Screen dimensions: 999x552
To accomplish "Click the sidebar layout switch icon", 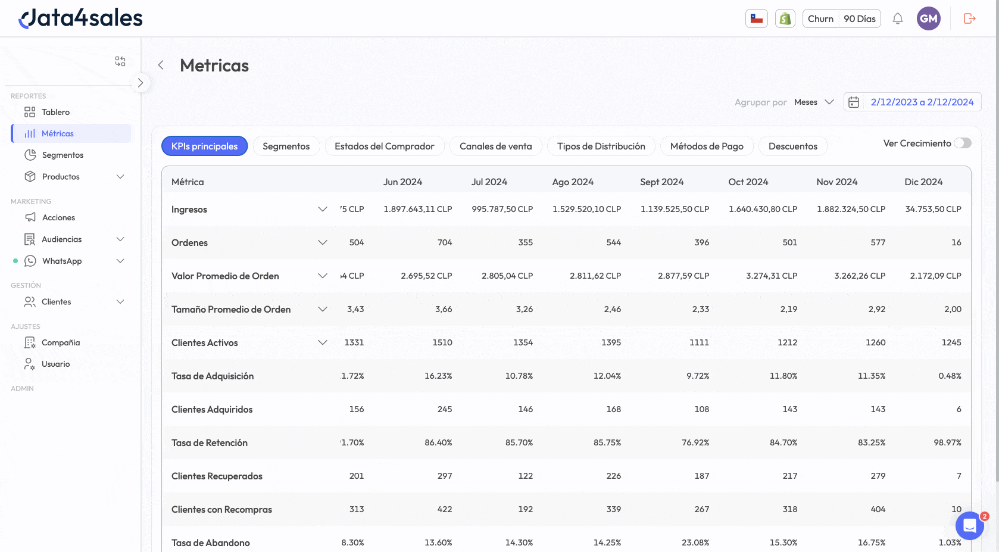I will coord(120,61).
